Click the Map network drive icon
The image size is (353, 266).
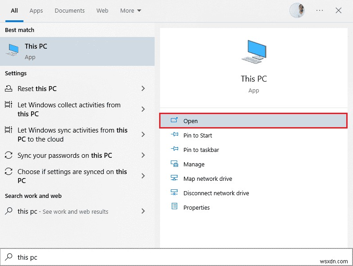coord(174,178)
